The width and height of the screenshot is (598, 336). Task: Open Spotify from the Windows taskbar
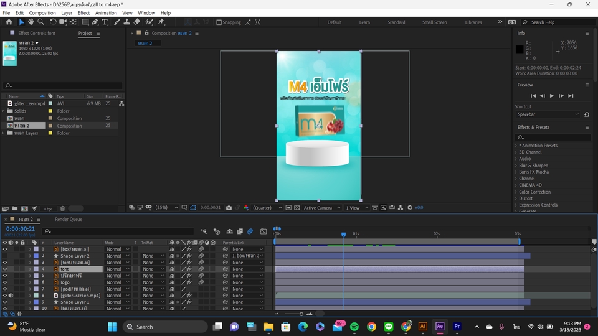[354, 327]
